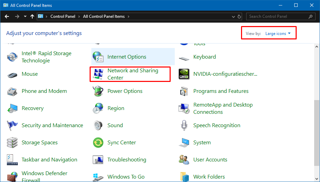Open the Mouse icon

point(12,75)
